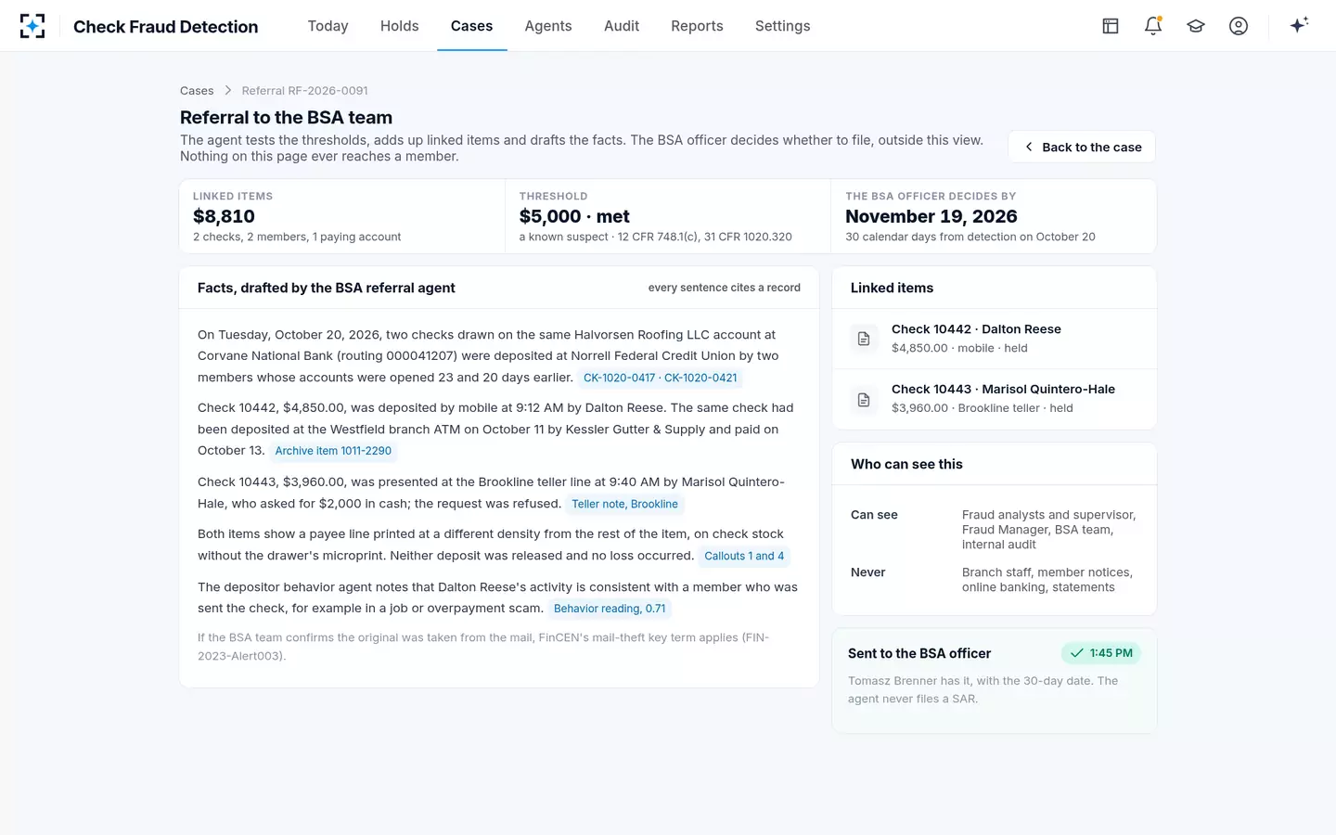Viewport: 1336px width, 835px height.
Task: Click the document icon for Check 10442
Action: click(x=864, y=339)
